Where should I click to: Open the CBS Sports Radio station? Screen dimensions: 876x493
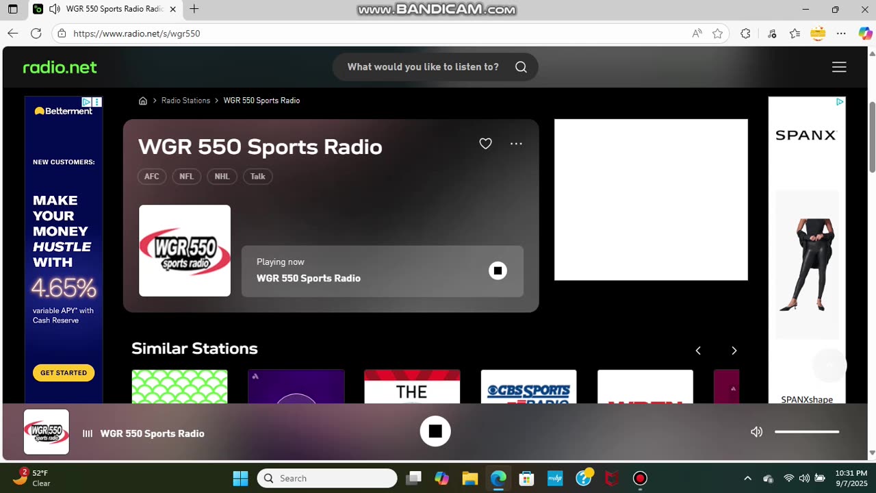point(528,387)
